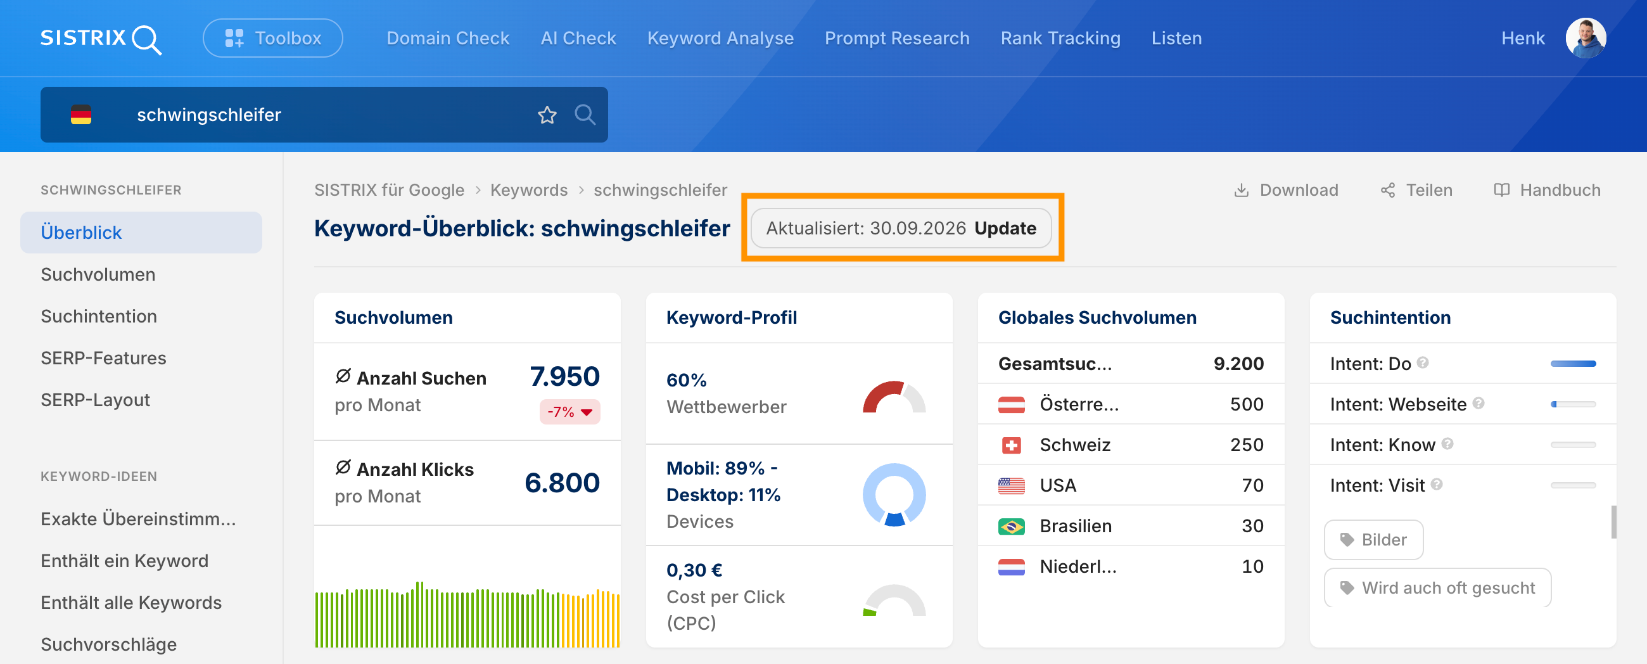Open SERP-Layout in the sidebar
Image resolution: width=1647 pixels, height=664 pixels.
coord(94,400)
